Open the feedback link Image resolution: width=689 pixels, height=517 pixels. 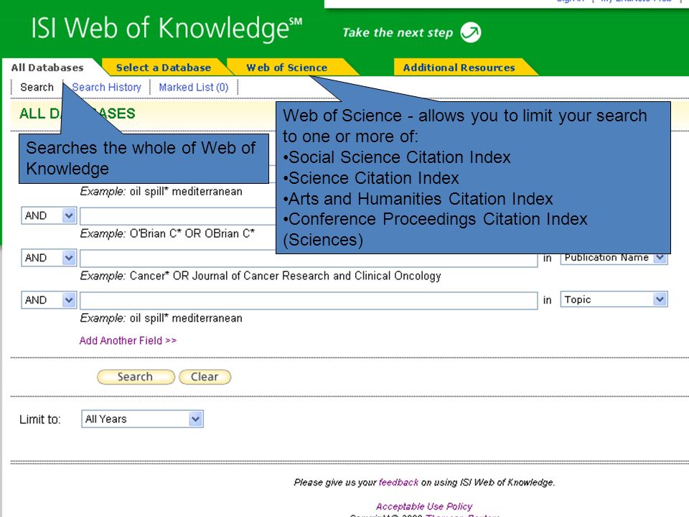pos(398,483)
